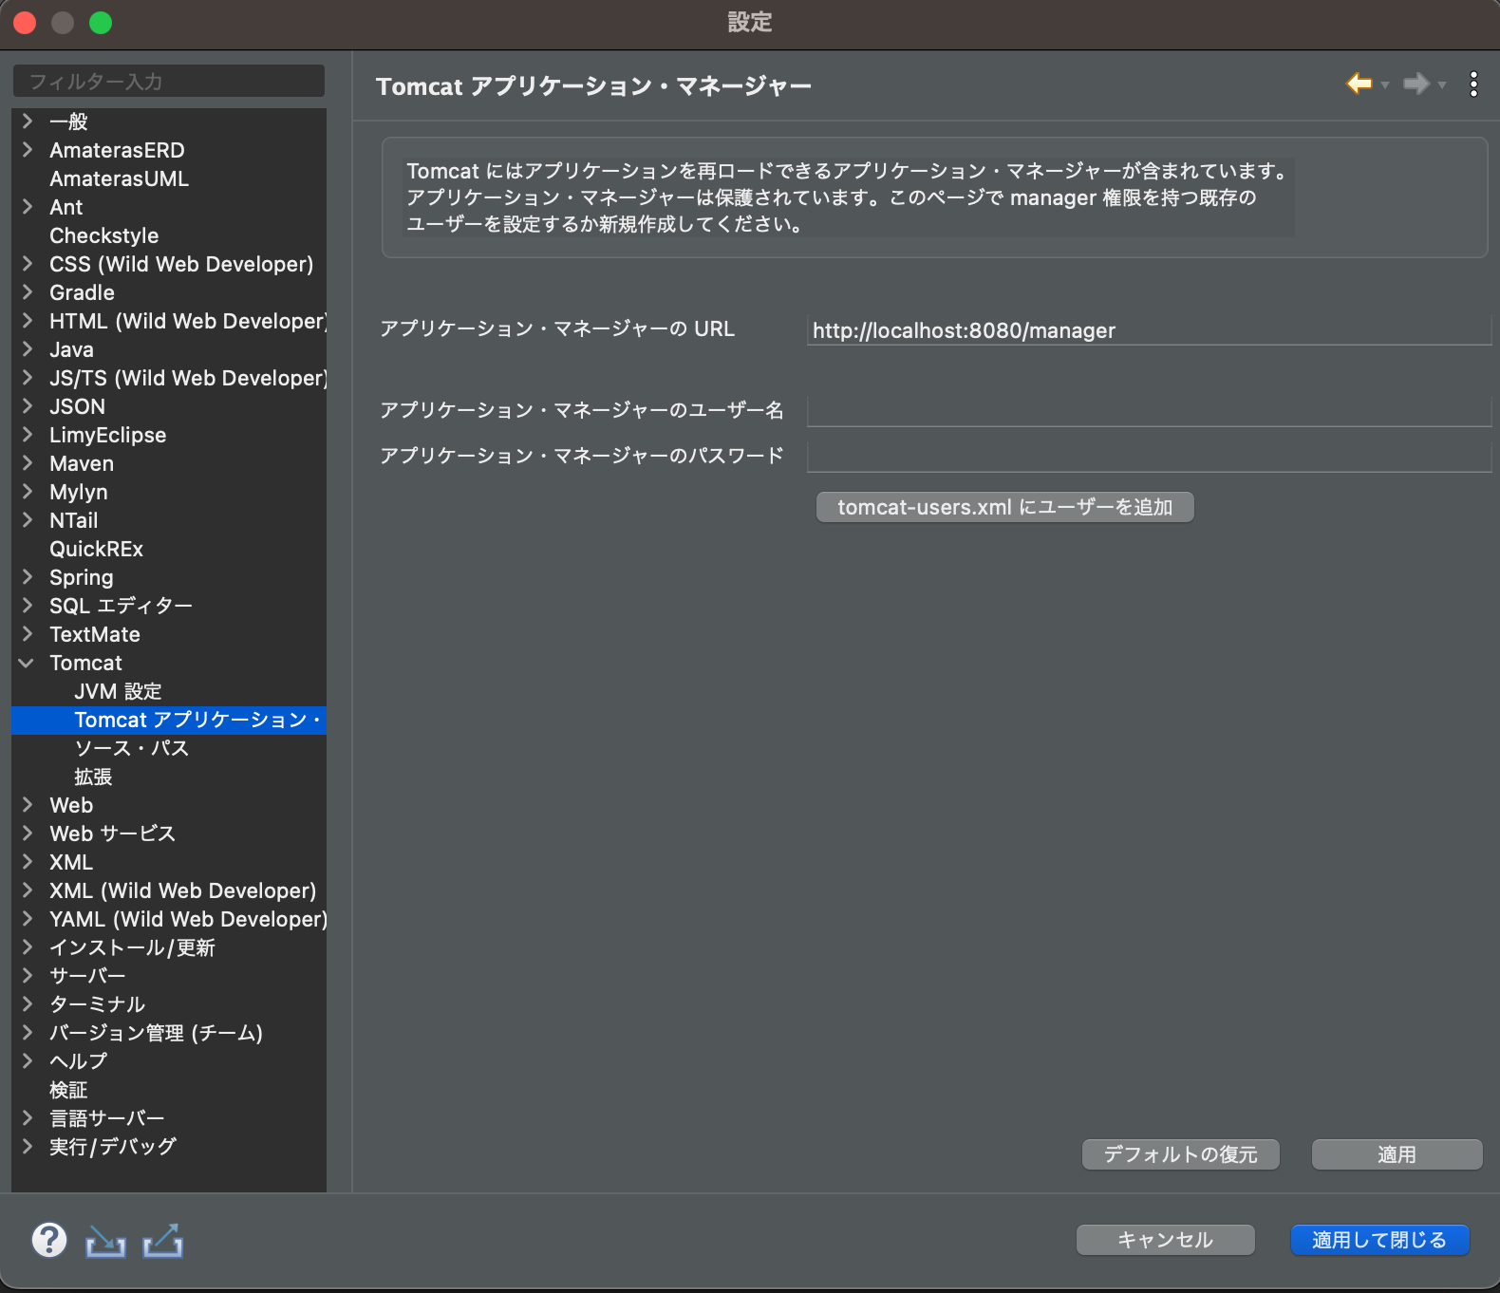1500x1293 pixels.
Task: Select サーバー in the tree
Action: (x=87, y=976)
